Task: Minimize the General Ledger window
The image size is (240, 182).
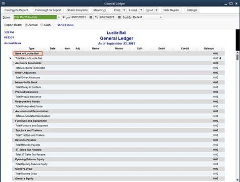Action: click(x=226, y=4)
